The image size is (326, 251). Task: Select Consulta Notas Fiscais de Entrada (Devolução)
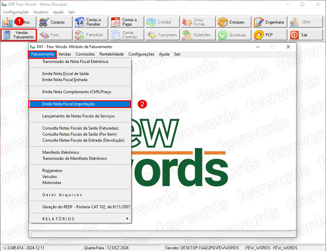coord(80,140)
